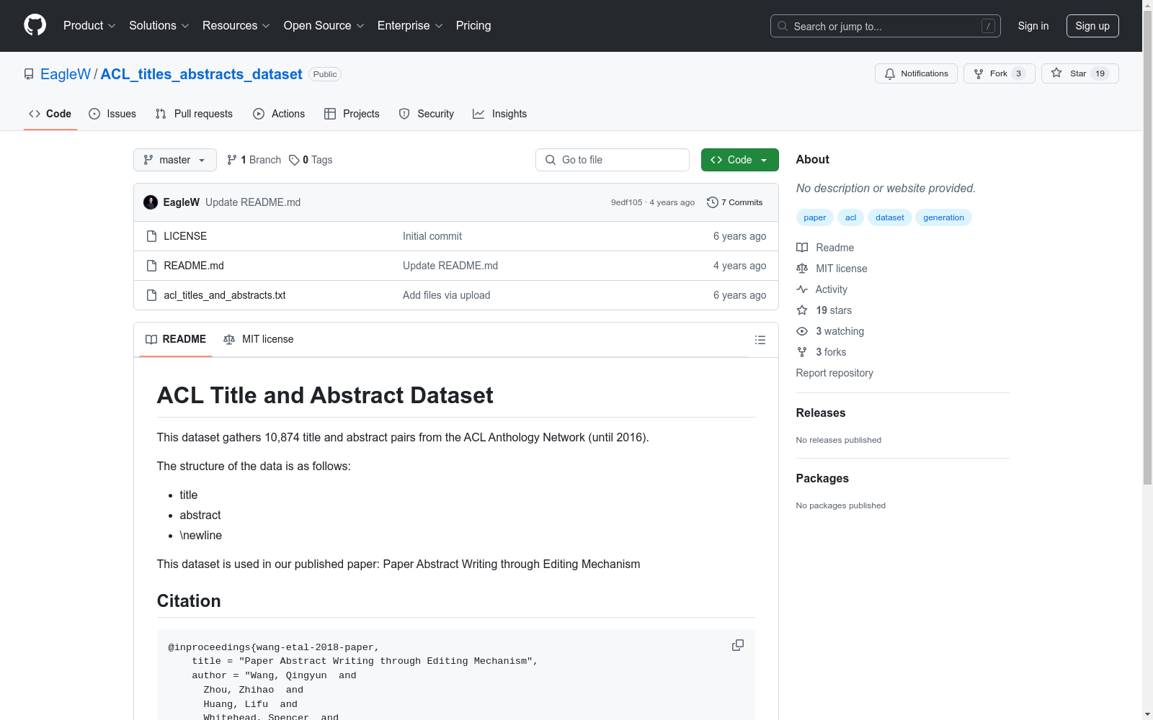
Task: Click the Report repository link
Action: (x=834, y=373)
